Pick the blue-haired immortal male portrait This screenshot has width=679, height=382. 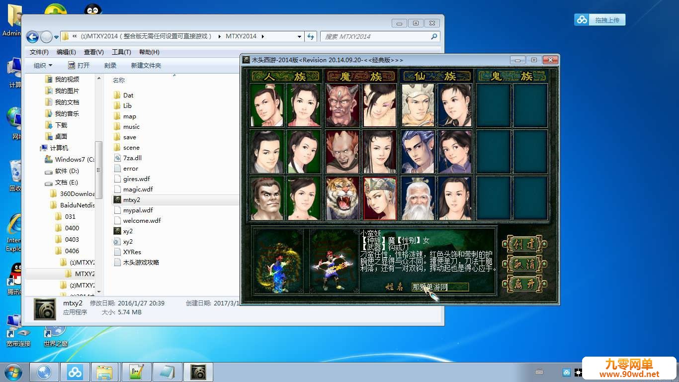(x=418, y=152)
